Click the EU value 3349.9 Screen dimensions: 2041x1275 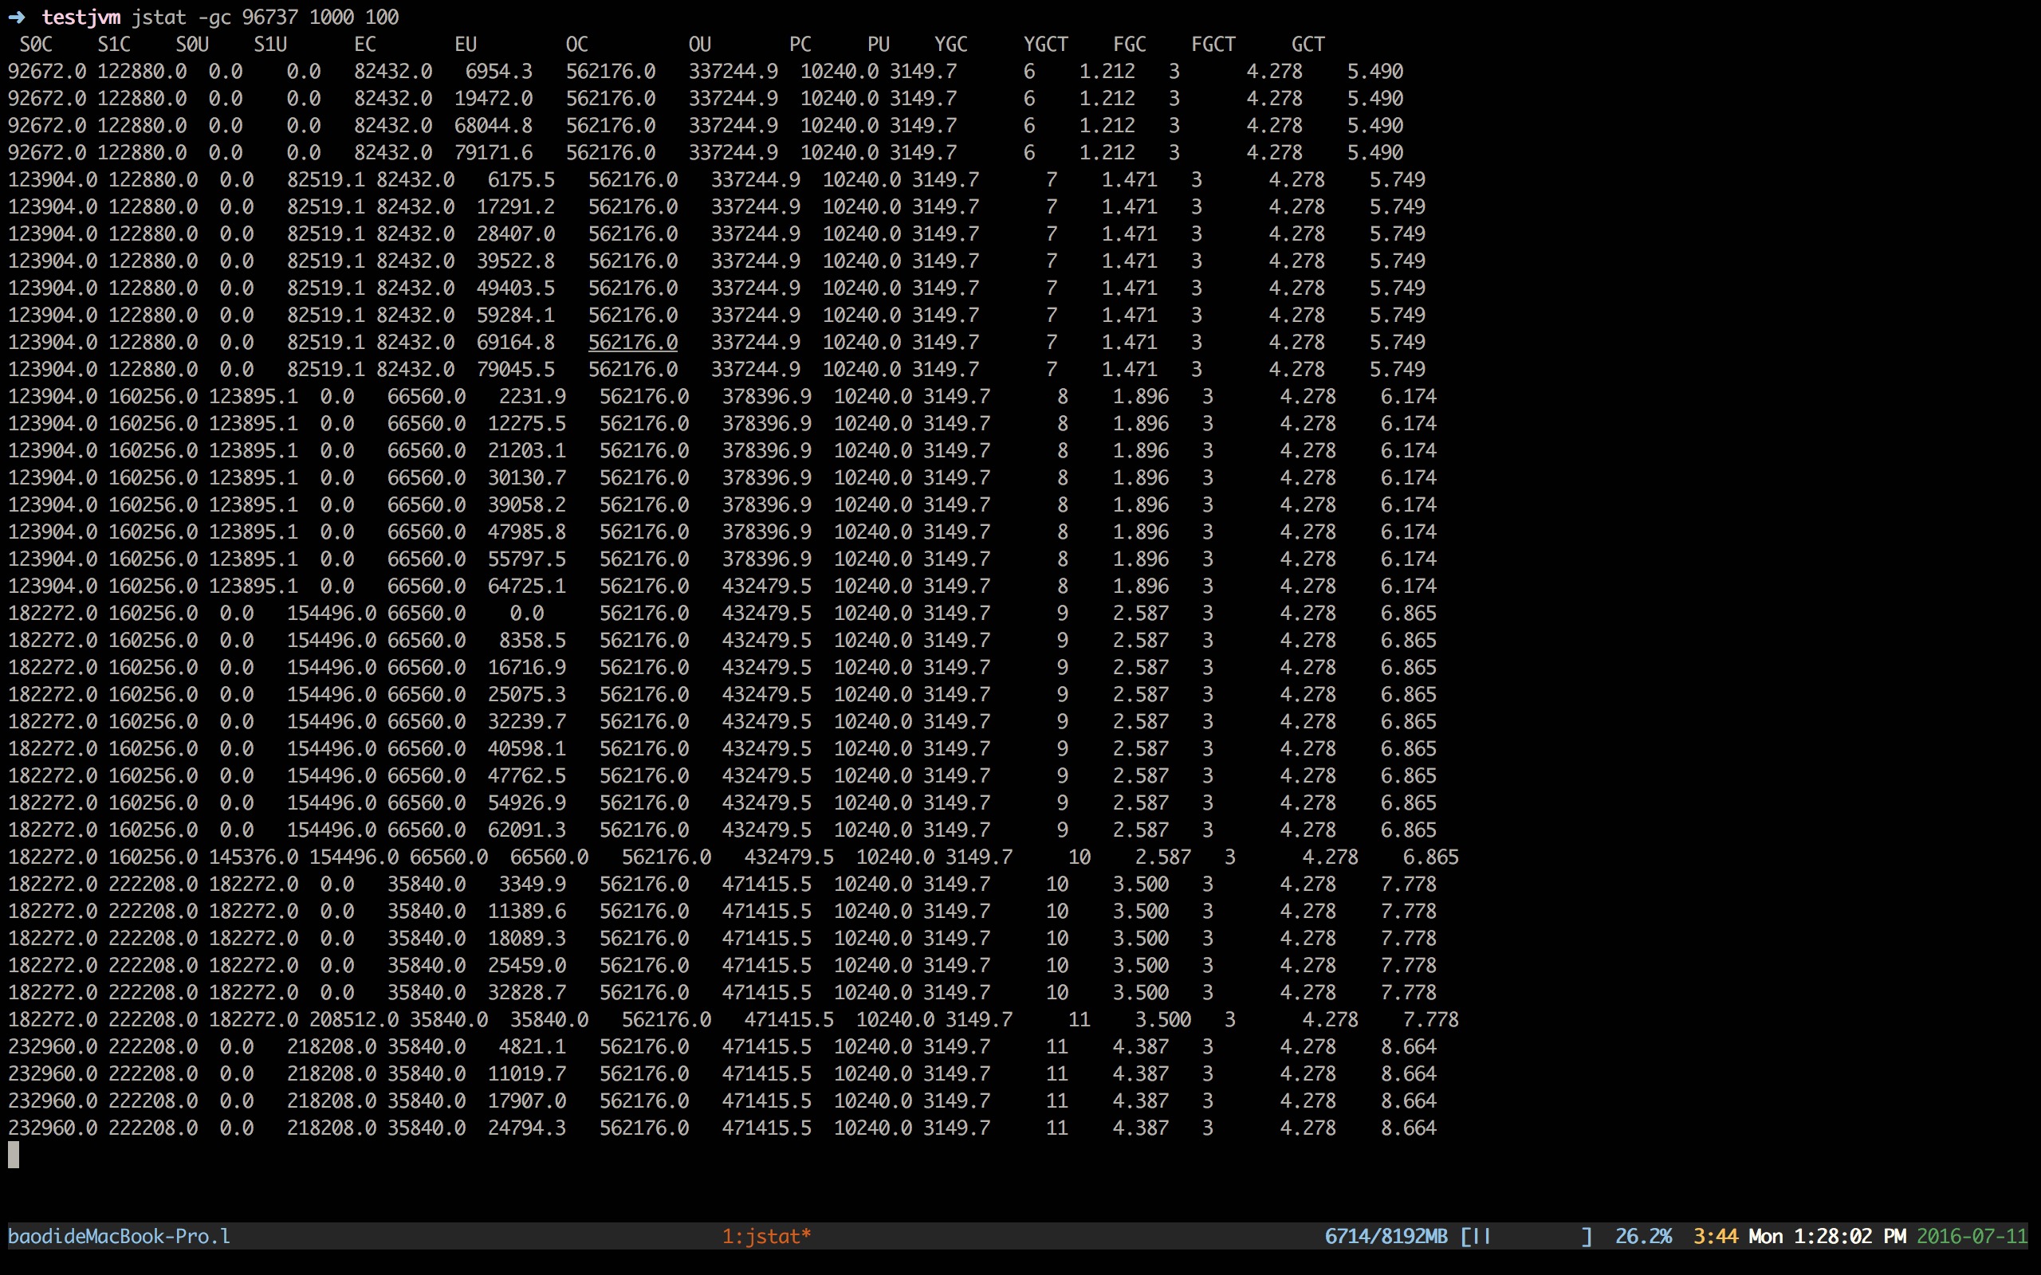[533, 884]
